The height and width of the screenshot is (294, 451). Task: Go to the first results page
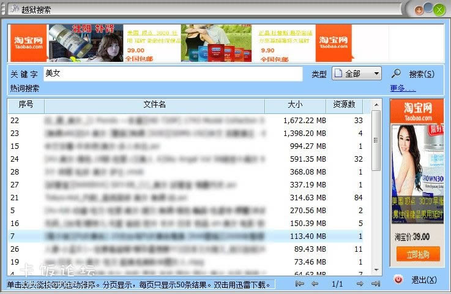299,284
